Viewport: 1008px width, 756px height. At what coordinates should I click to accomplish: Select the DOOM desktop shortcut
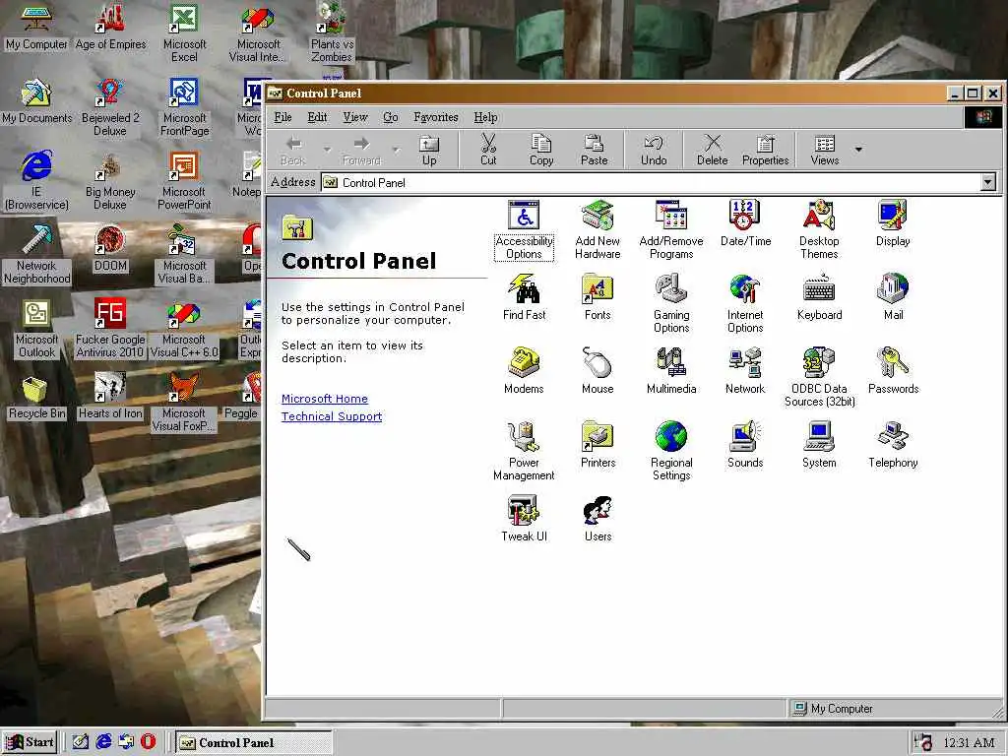click(110, 249)
